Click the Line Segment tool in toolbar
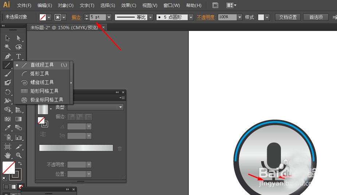Viewport: 337px width, 195px height. [8, 65]
